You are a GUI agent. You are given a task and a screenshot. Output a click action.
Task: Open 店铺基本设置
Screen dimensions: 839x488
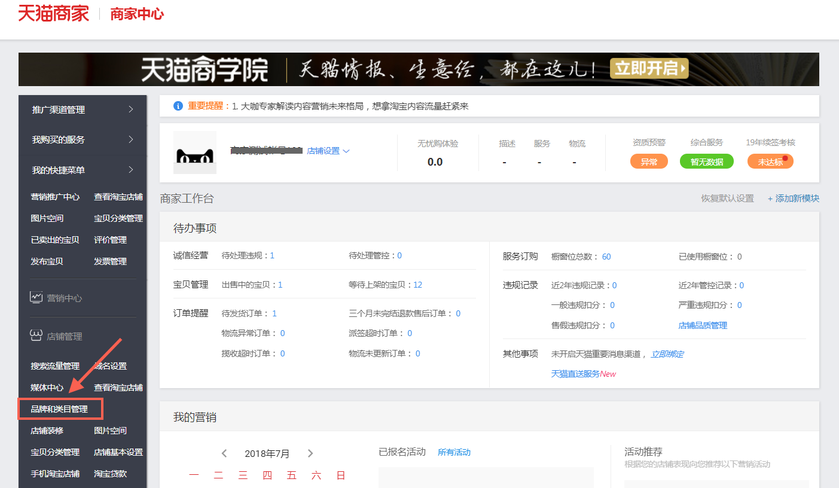coord(118,452)
